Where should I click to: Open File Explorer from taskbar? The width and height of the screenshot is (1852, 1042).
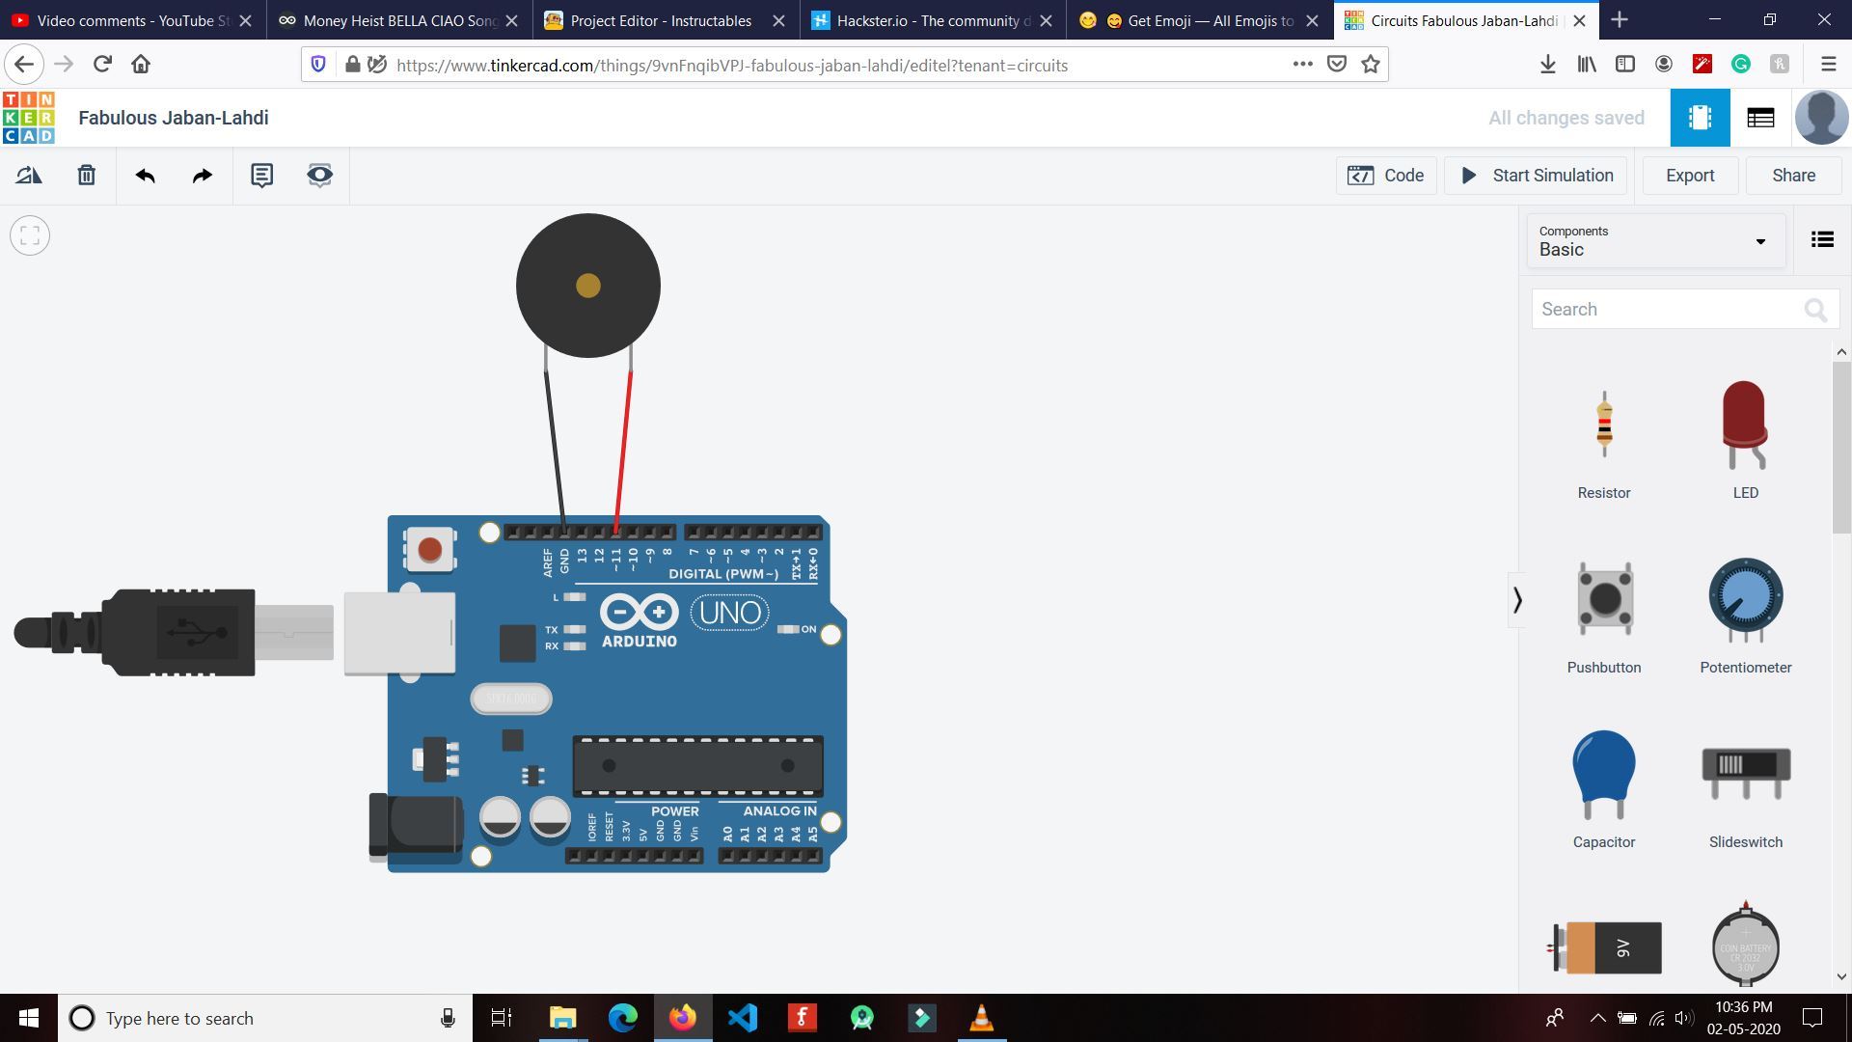[562, 1018]
